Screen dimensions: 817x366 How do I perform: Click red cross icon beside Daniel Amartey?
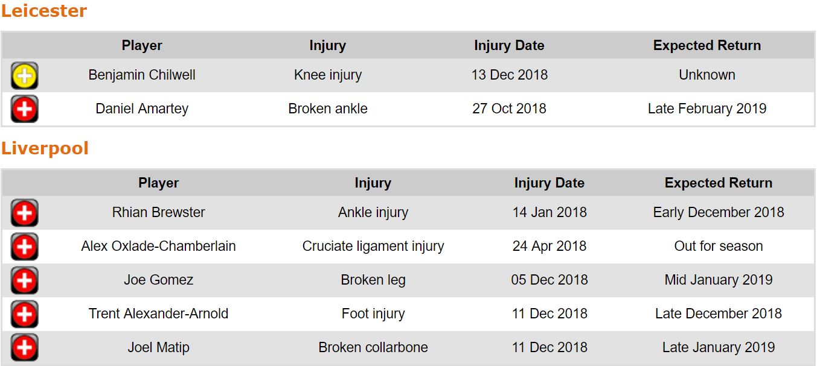[24, 109]
